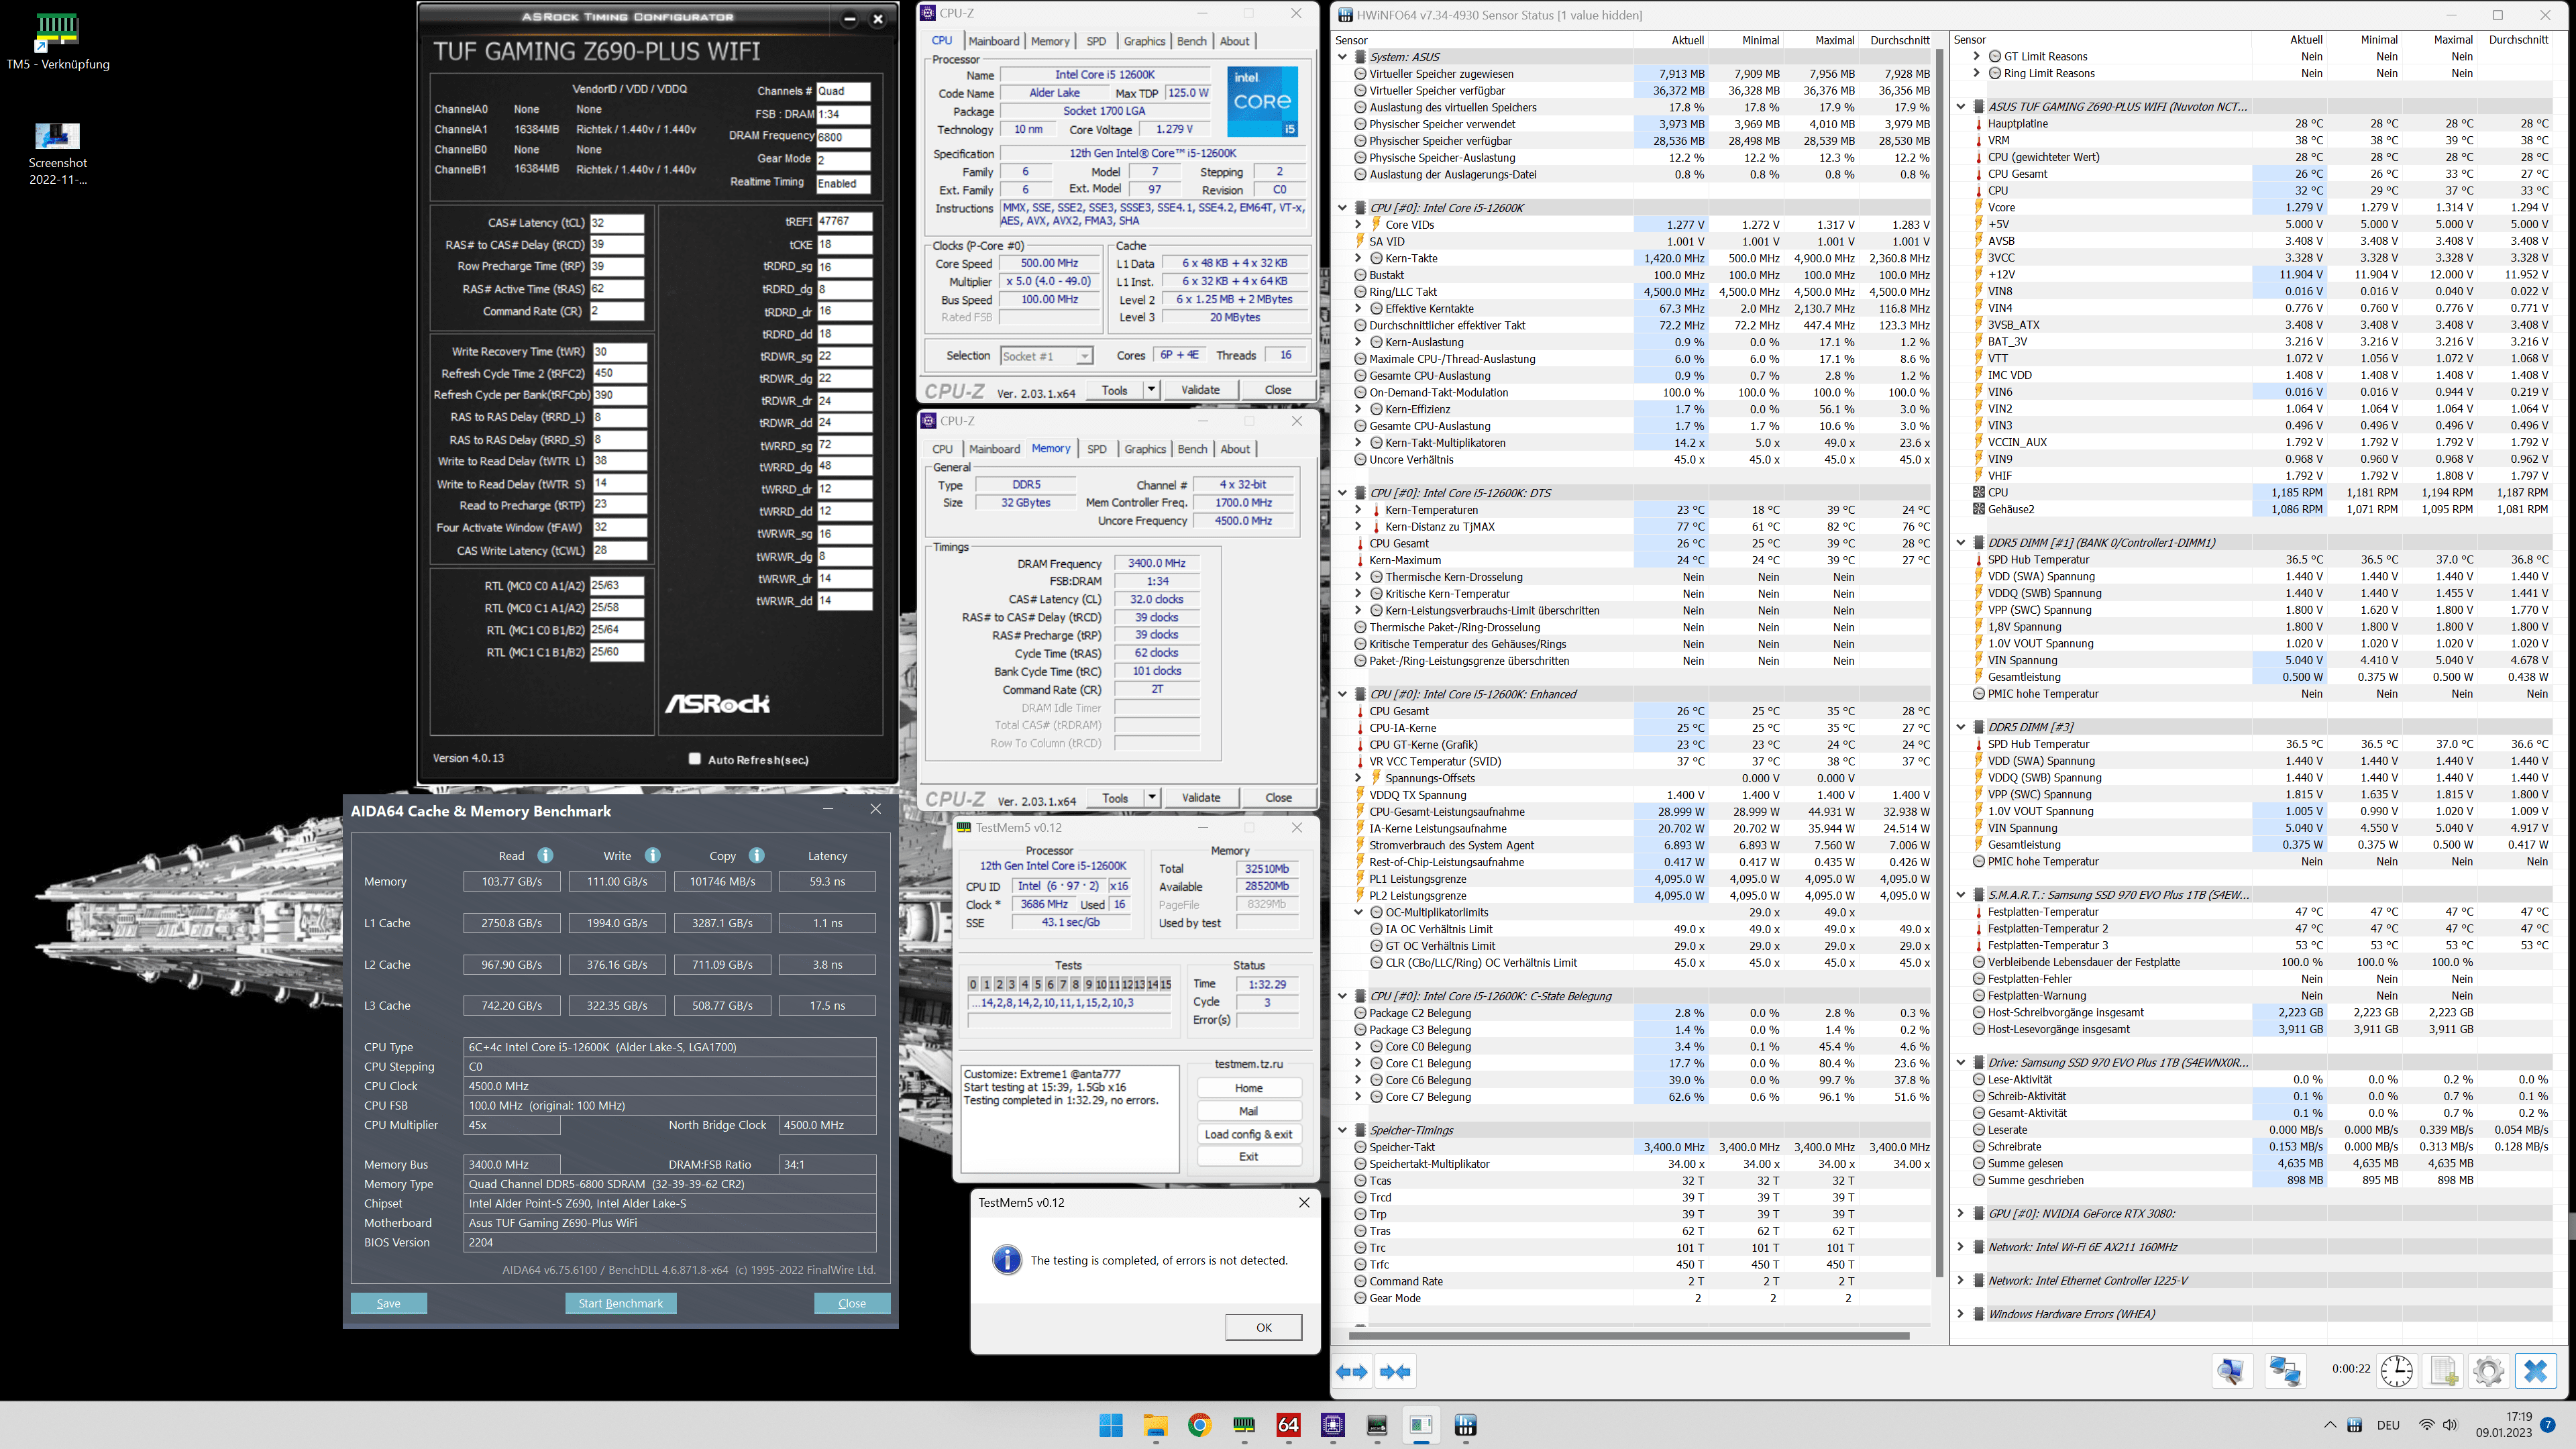Click Mail button in TestMem5
Image resolution: width=2576 pixels, height=1449 pixels.
pyautogui.click(x=1249, y=1111)
